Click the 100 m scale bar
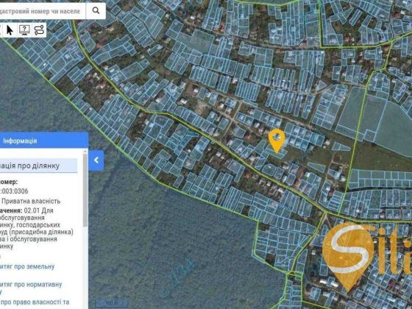The image size is (412, 309). tap(112, 302)
